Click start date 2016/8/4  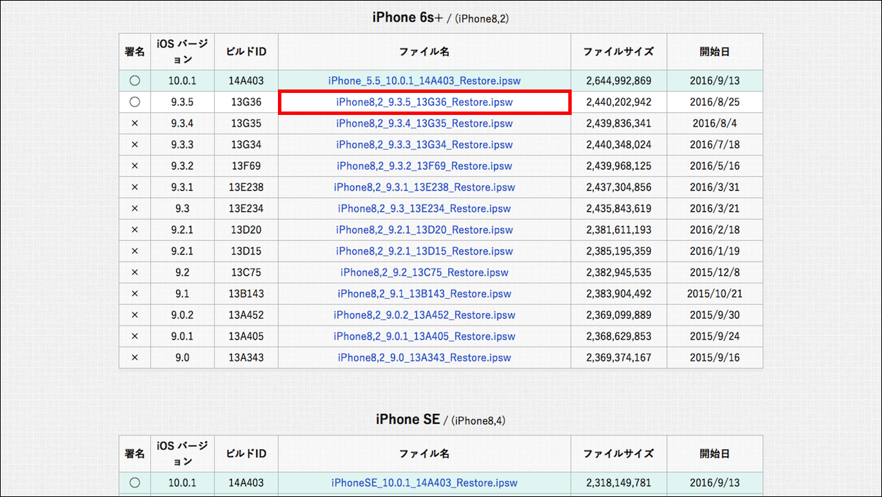click(x=715, y=123)
